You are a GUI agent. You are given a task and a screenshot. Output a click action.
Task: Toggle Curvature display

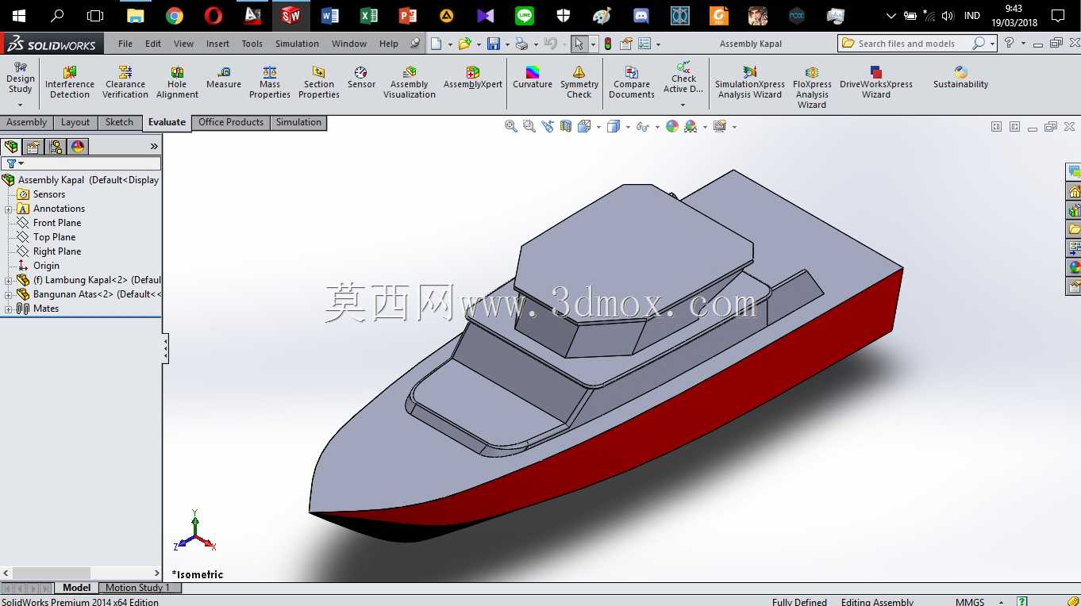coord(533,78)
